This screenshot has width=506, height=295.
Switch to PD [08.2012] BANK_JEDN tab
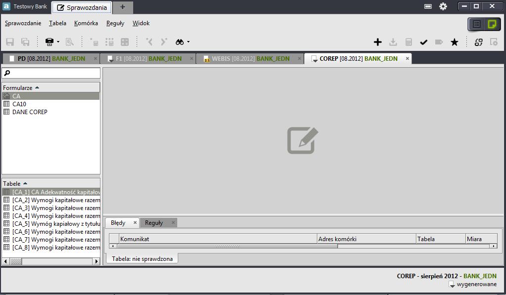[51, 59]
